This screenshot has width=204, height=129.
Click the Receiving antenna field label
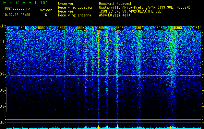click(x=75, y=15)
